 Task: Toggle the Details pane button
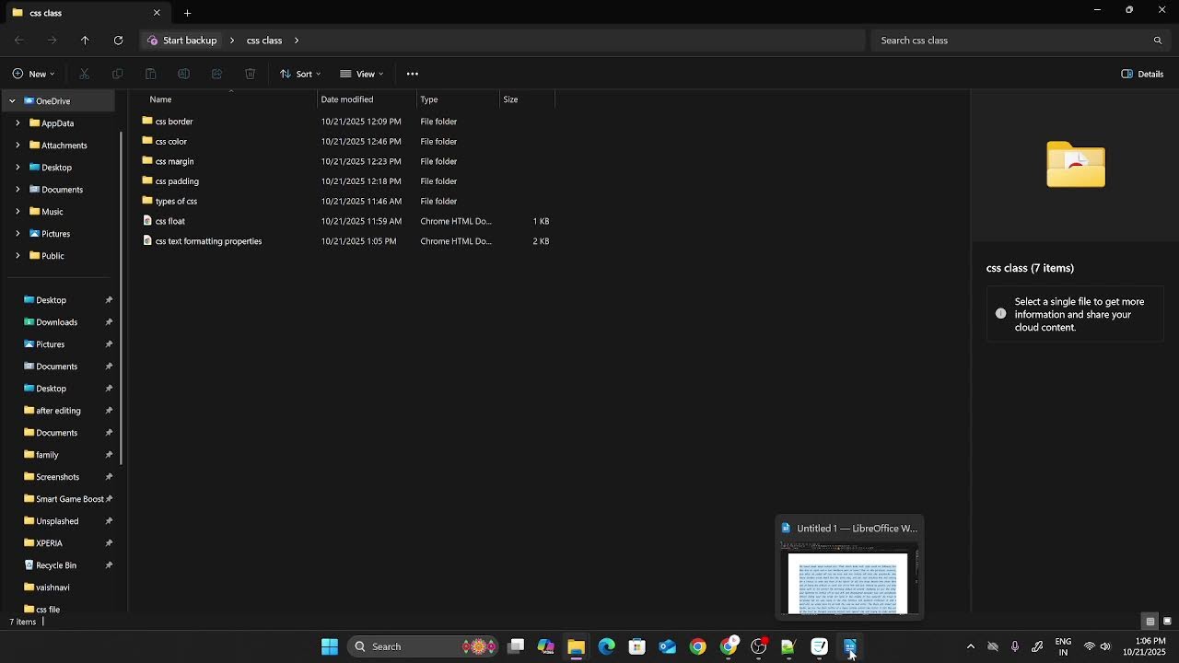click(1142, 74)
